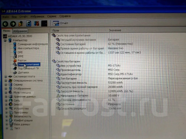Expand the Сеть node
186x139 pixels.
coord(6,100)
